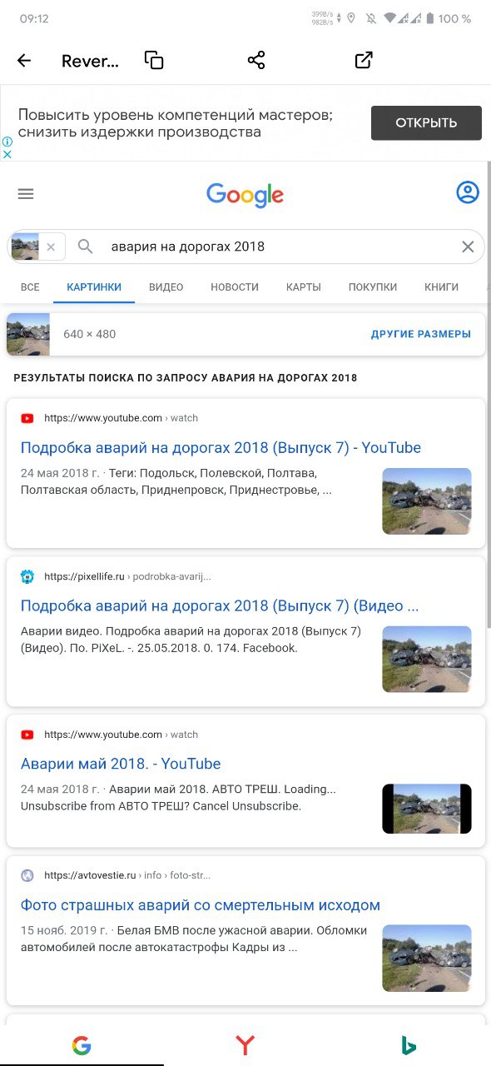Remove the image chip from search box
This screenshot has width=491, height=1066.
click(x=51, y=247)
